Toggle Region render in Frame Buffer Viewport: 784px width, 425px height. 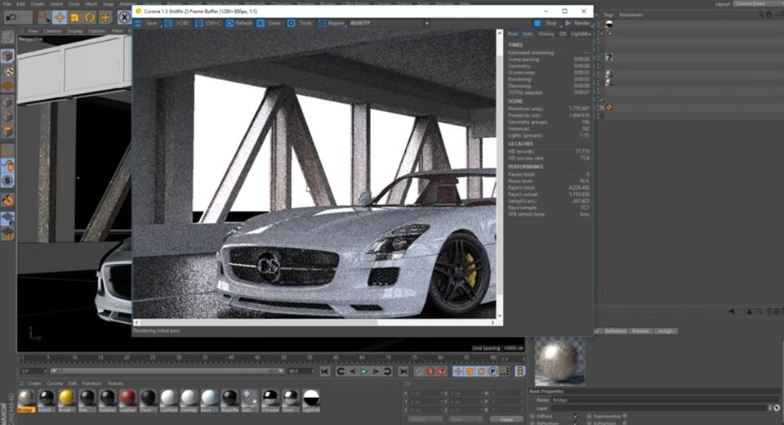coord(331,23)
